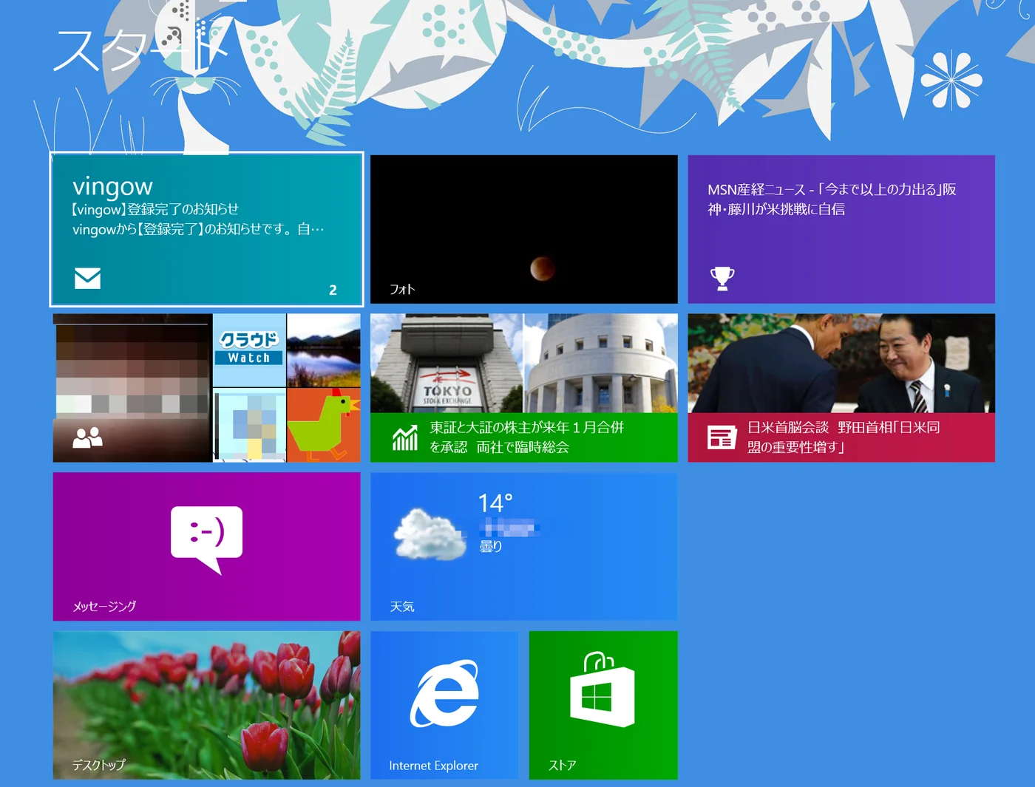Click the green chicken picture thumbnail
This screenshot has height=787, width=1035.
tap(323, 425)
